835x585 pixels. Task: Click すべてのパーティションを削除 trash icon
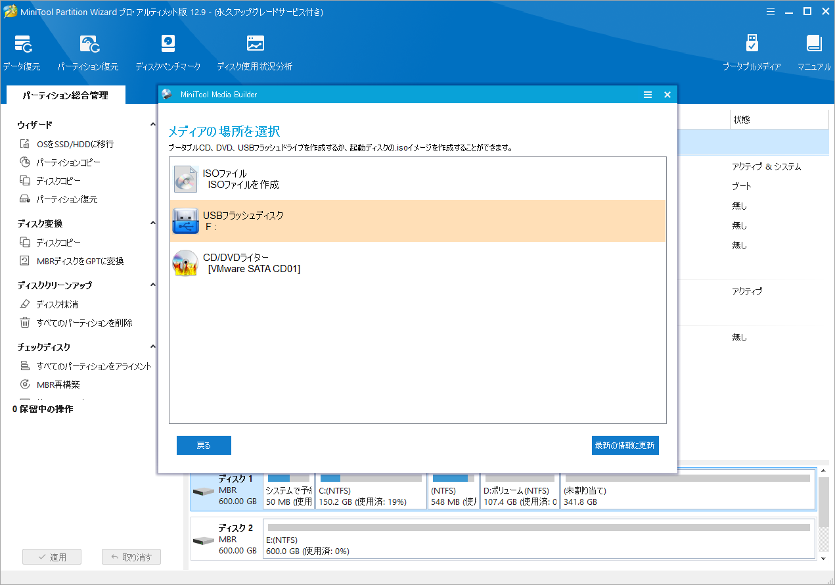(x=25, y=323)
